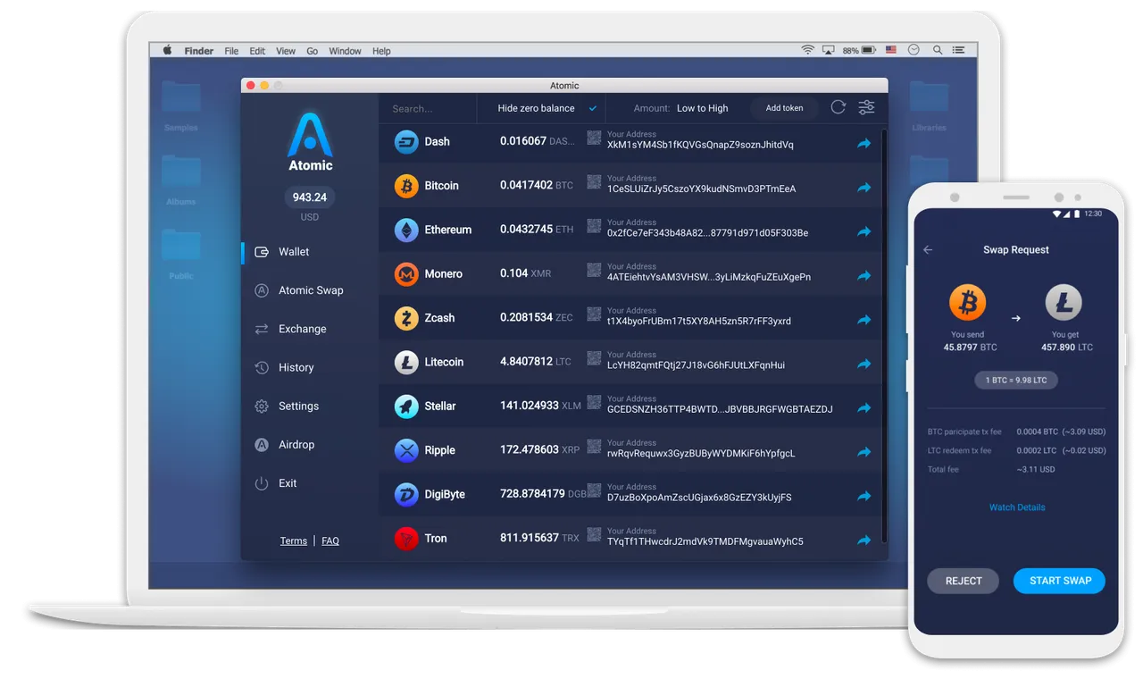Viewport: 1143px width, 679px height.
Task: Click the Spotlight search icon in menu bar
Action: [936, 51]
